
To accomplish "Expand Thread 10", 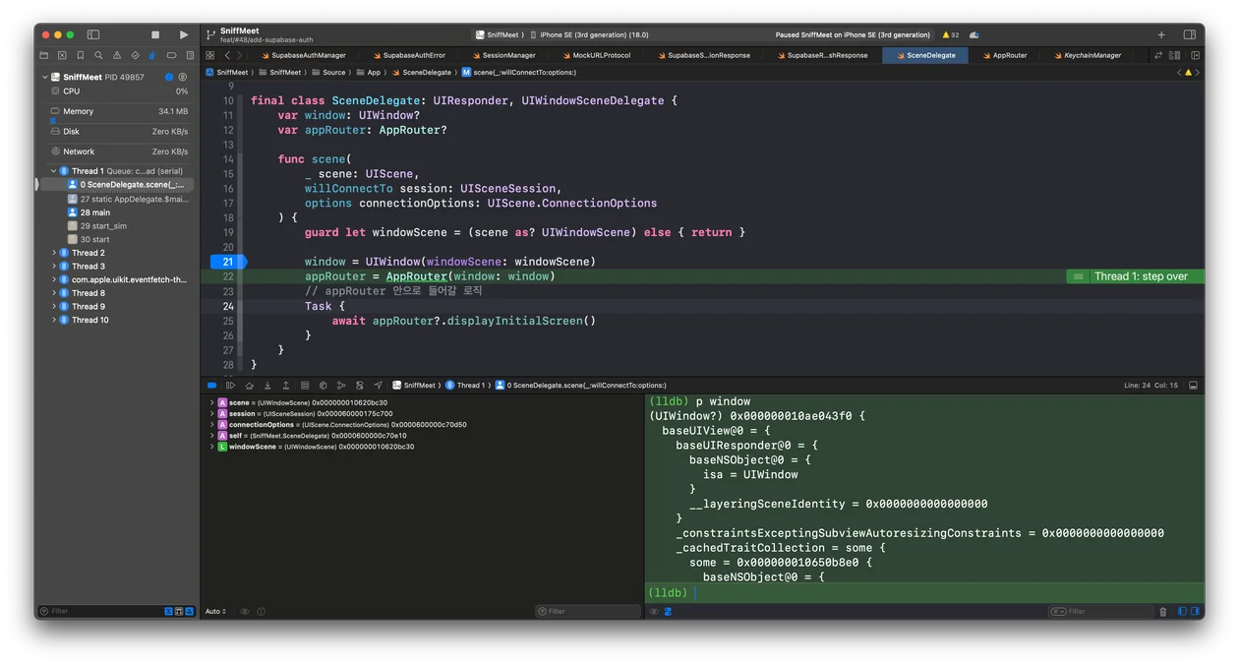I will point(54,320).
